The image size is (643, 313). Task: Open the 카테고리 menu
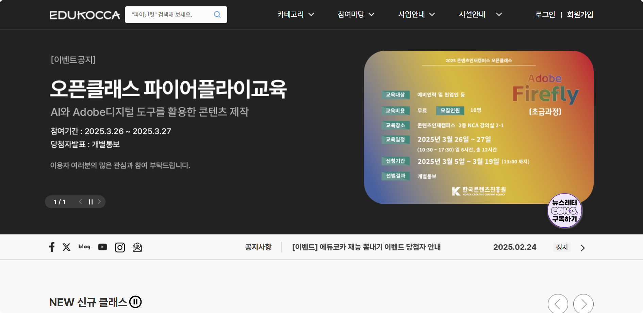[x=290, y=14]
